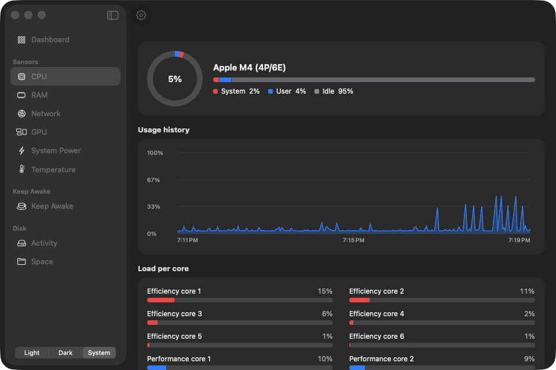Viewport: 556px width, 370px height.
Task: Select the System appearance option
Action: point(99,353)
